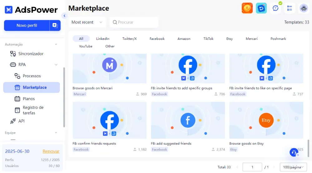
Task: Select the Other category tab
Action: pyautogui.click(x=110, y=46)
